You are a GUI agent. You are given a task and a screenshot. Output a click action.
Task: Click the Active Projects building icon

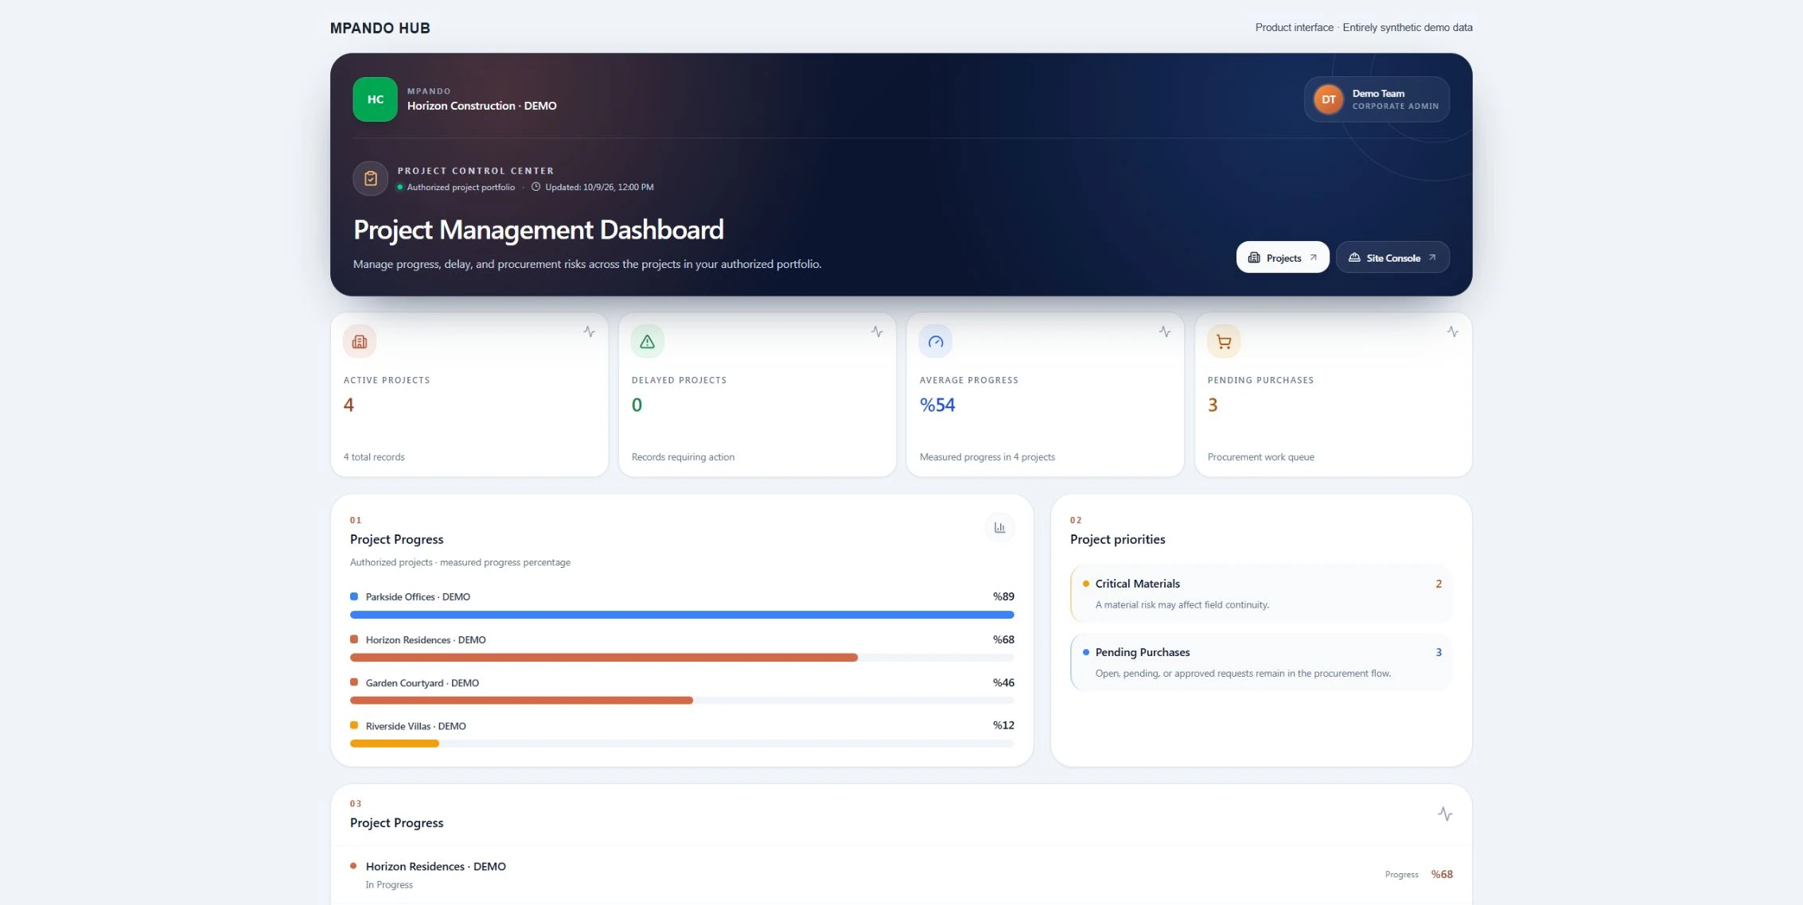(x=360, y=342)
